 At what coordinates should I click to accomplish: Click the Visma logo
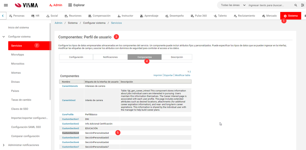click(26, 5)
